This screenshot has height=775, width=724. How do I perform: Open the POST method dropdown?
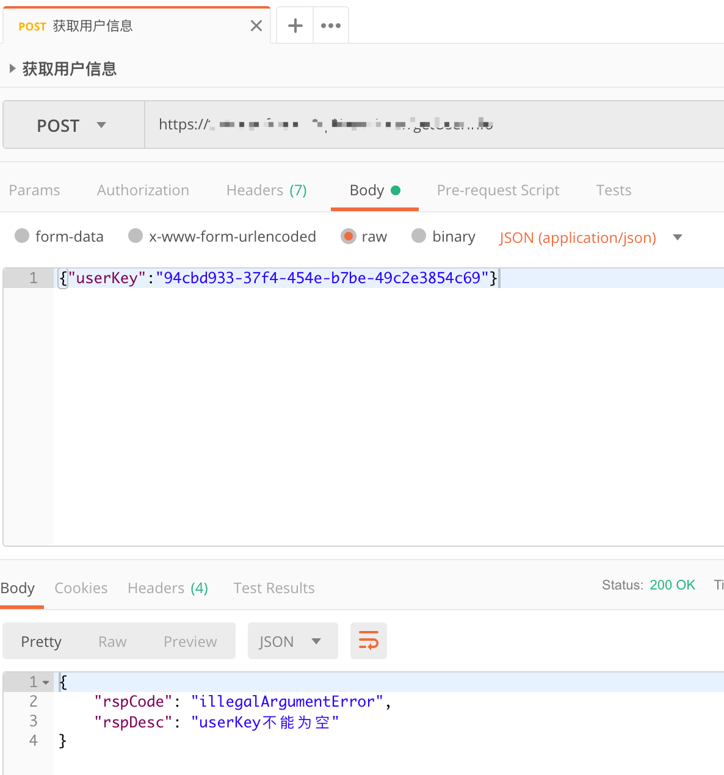click(73, 124)
